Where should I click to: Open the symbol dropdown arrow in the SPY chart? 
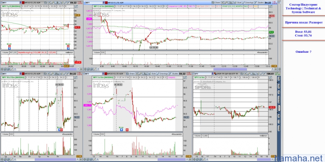(x=213, y=73)
